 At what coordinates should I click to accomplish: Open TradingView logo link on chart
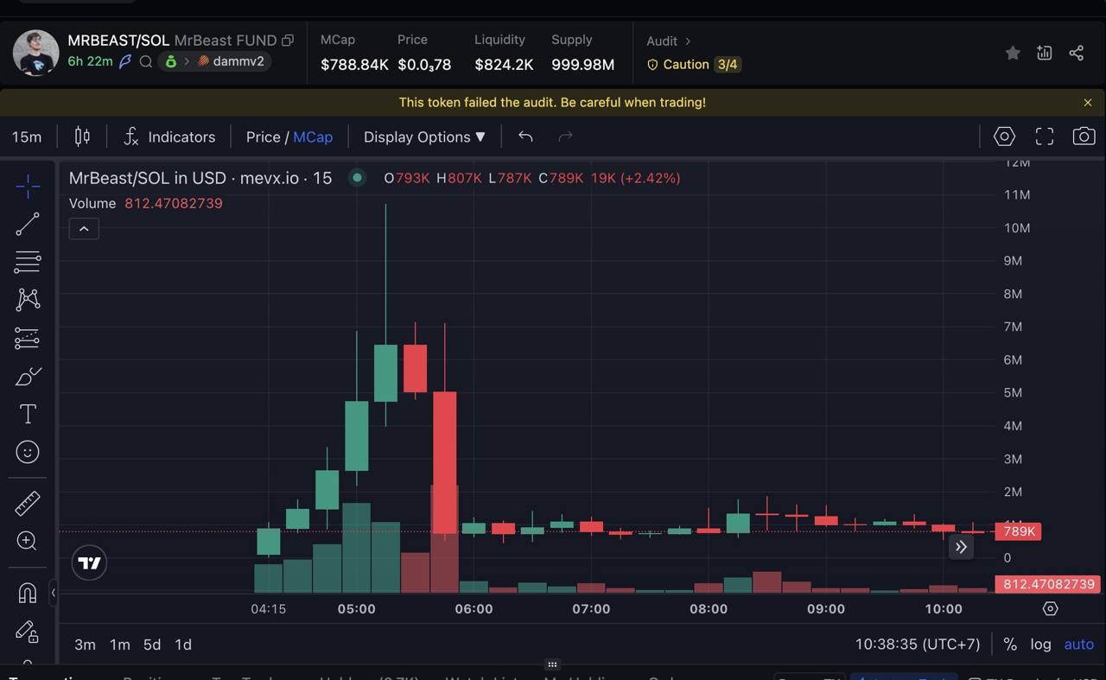tap(89, 563)
